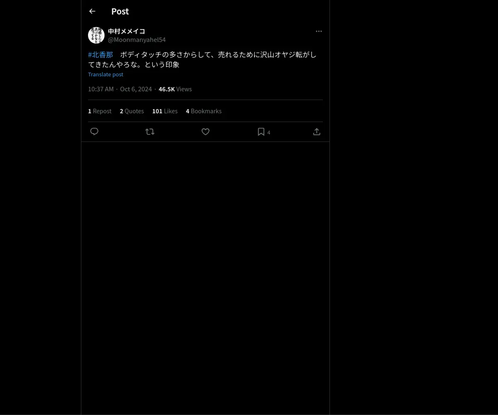498x415 pixels.
Task: Open the 4 Bookmarks count
Action: click(x=204, y=111)
